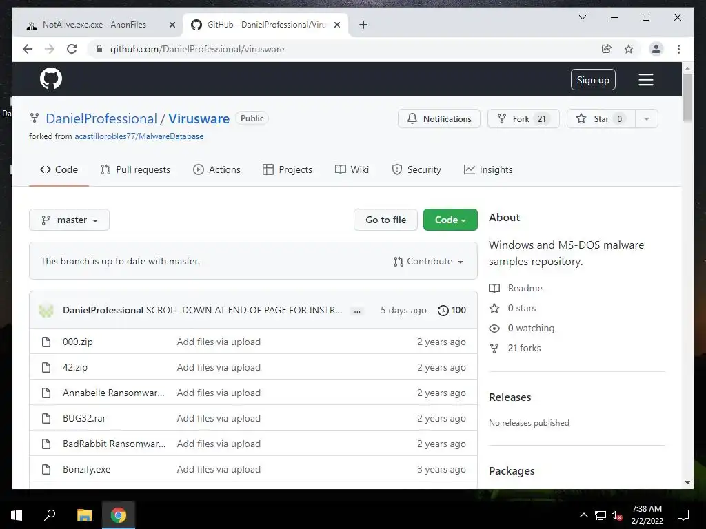The width and height of the screenshot is (706, 529).
Task: Open Virusware repository name link
Action: tap(199, 118)
